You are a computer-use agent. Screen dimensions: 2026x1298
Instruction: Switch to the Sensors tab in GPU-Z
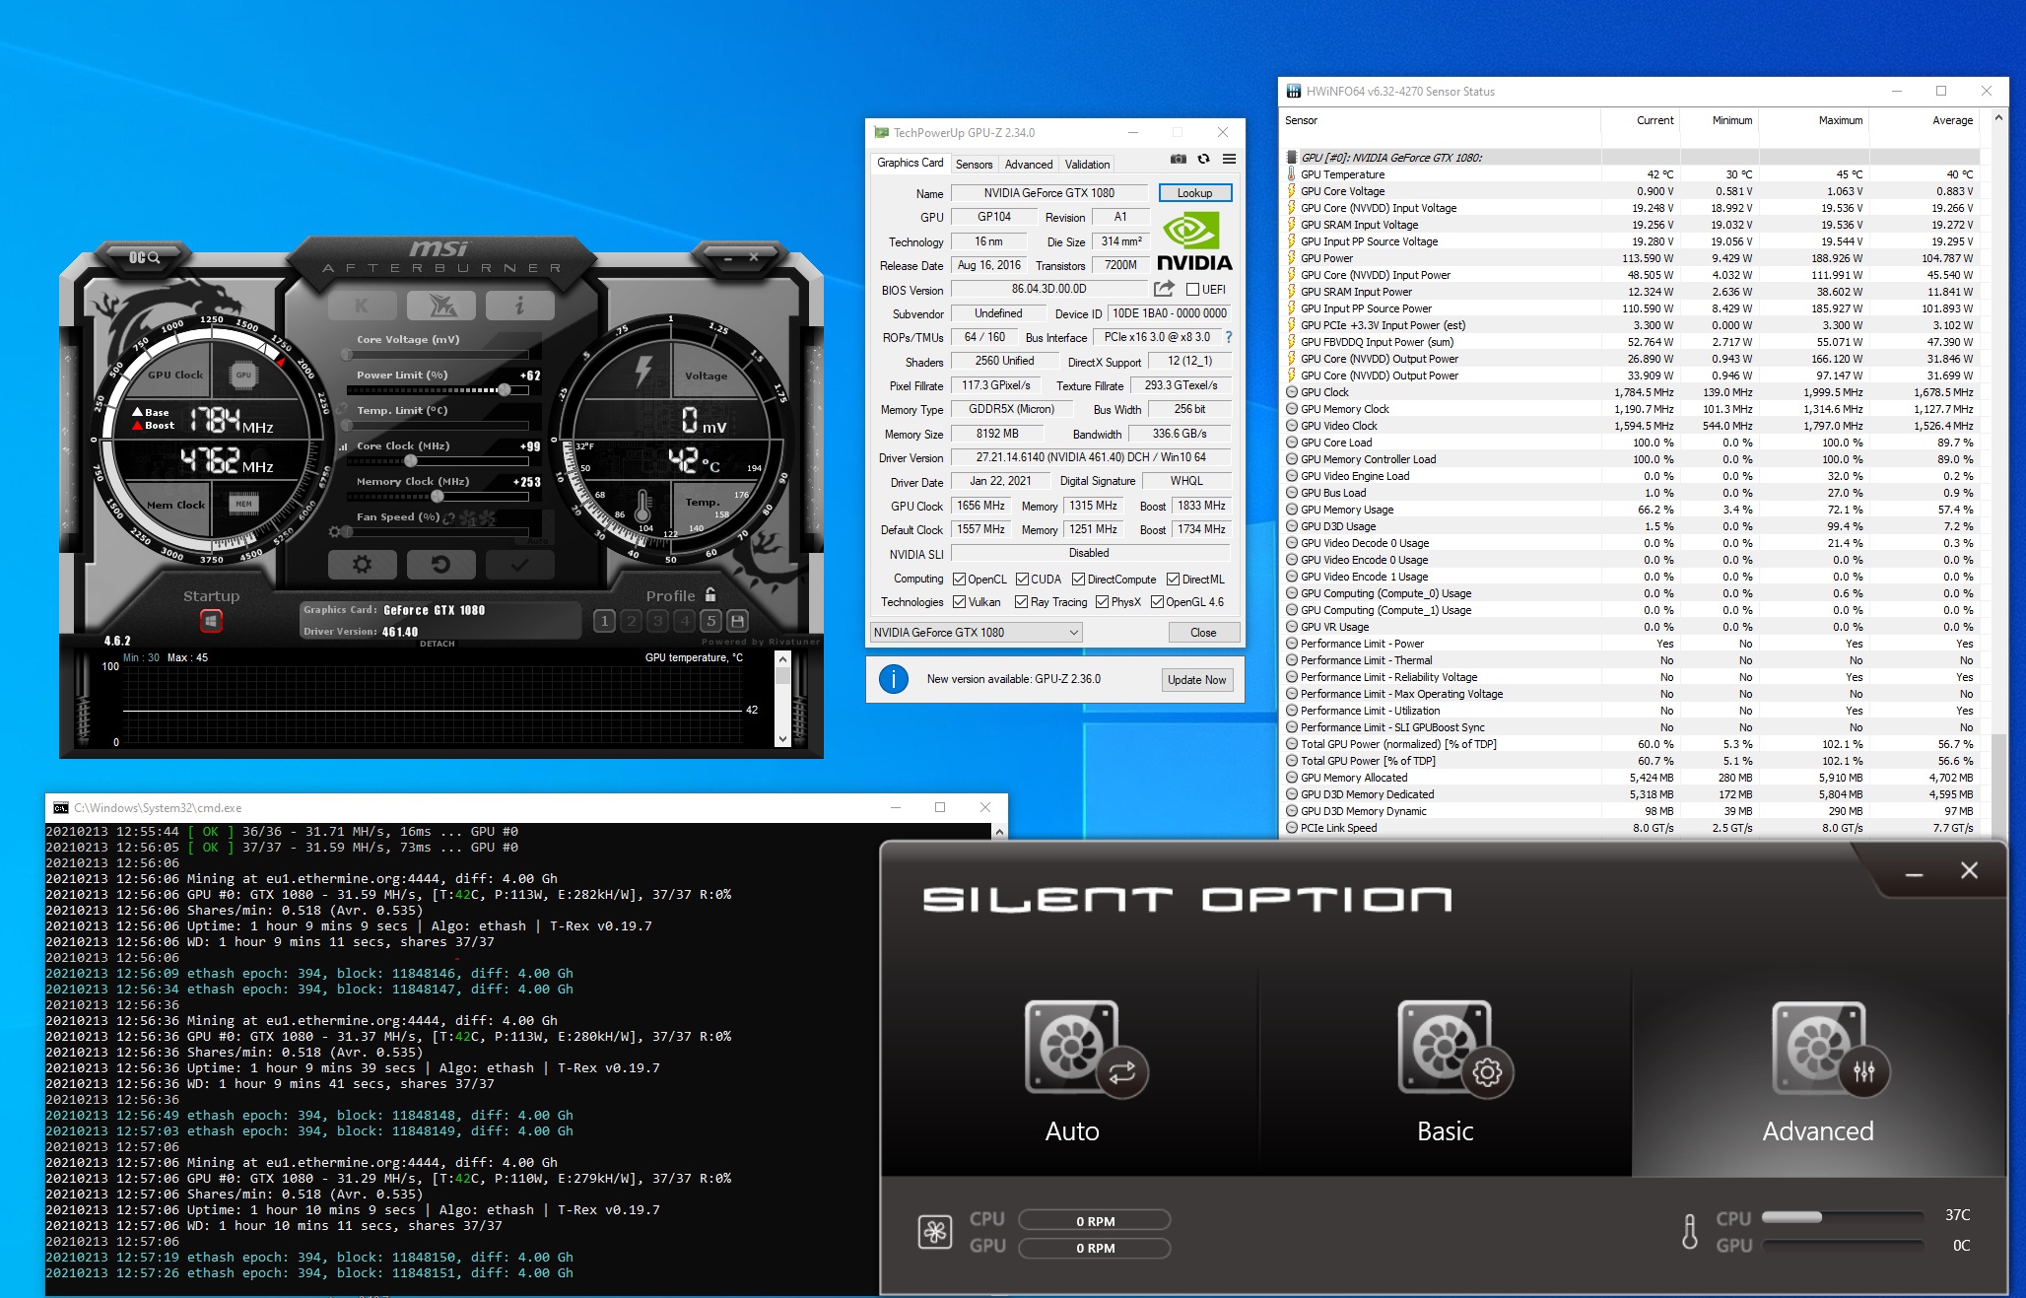pyautogui.click(x=974, y=165)
